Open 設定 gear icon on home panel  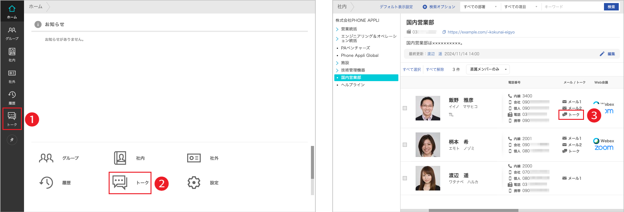coord(194,183)
